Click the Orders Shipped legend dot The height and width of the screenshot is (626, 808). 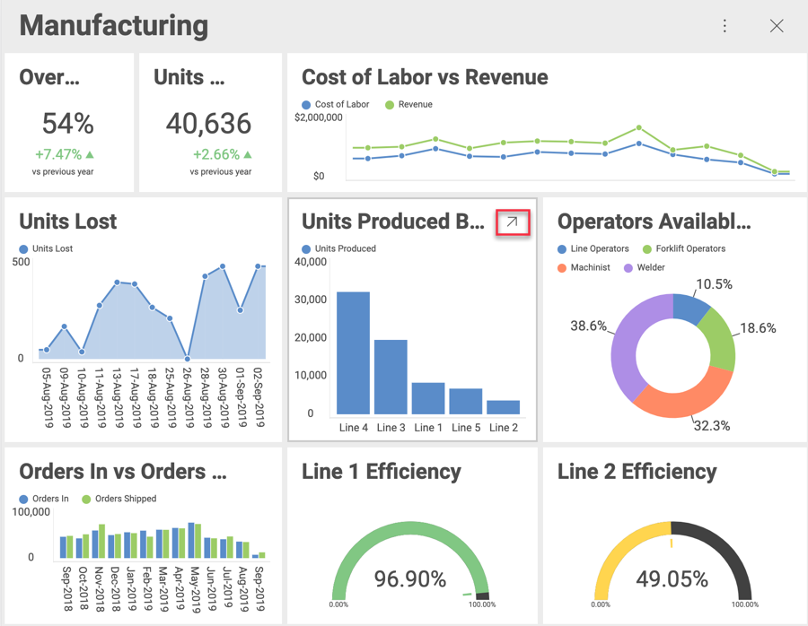(87, 500)
